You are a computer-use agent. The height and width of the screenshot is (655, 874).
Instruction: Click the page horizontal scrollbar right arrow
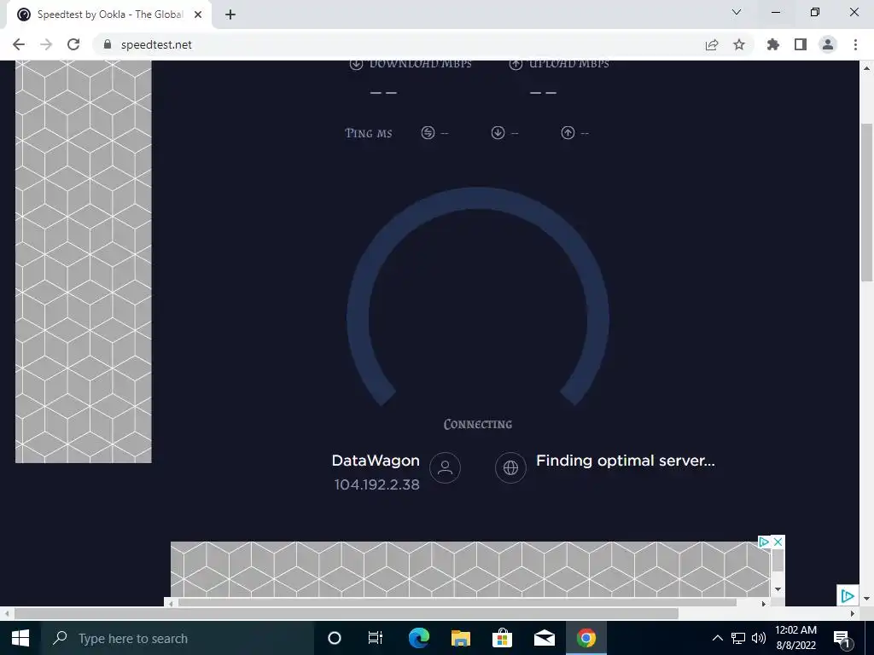853,613
